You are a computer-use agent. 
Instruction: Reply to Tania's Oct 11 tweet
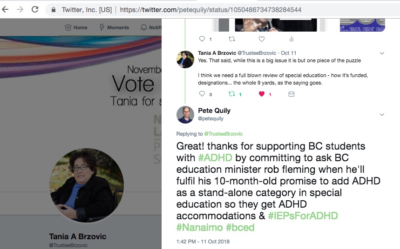click(x=202, y=94)
